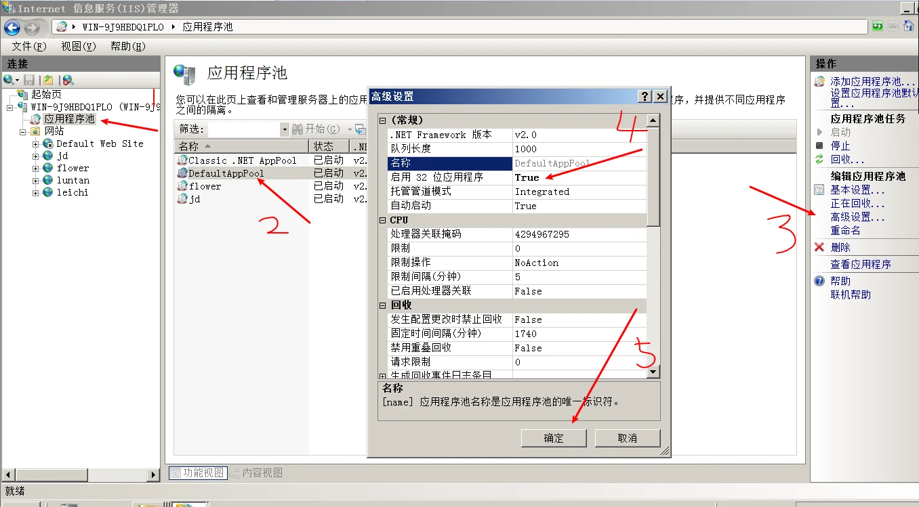Click the 队列长度 value 1000
The image size is (919, 507).
(579, 149)
